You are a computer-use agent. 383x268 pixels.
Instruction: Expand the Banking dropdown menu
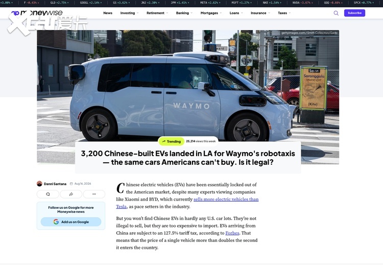tap(184, 13)
